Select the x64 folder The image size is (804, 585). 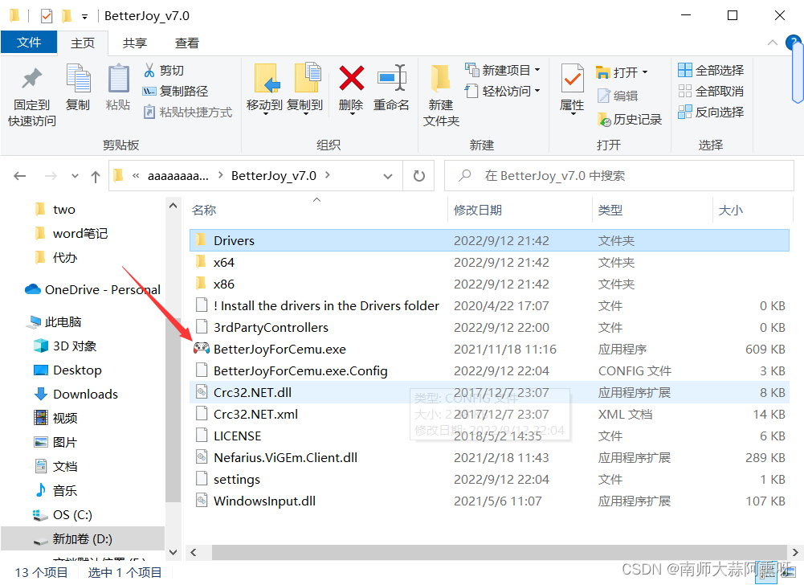489,262
